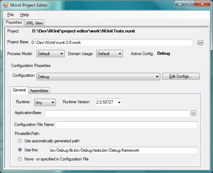
Task: Click the Edit Configs button
Action: click(x=181, y=76)
